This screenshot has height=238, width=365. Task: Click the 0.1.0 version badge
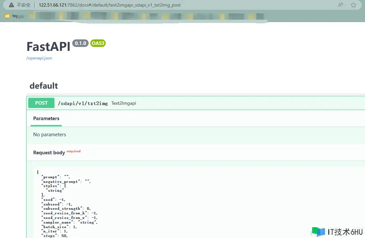pos(80,43)
